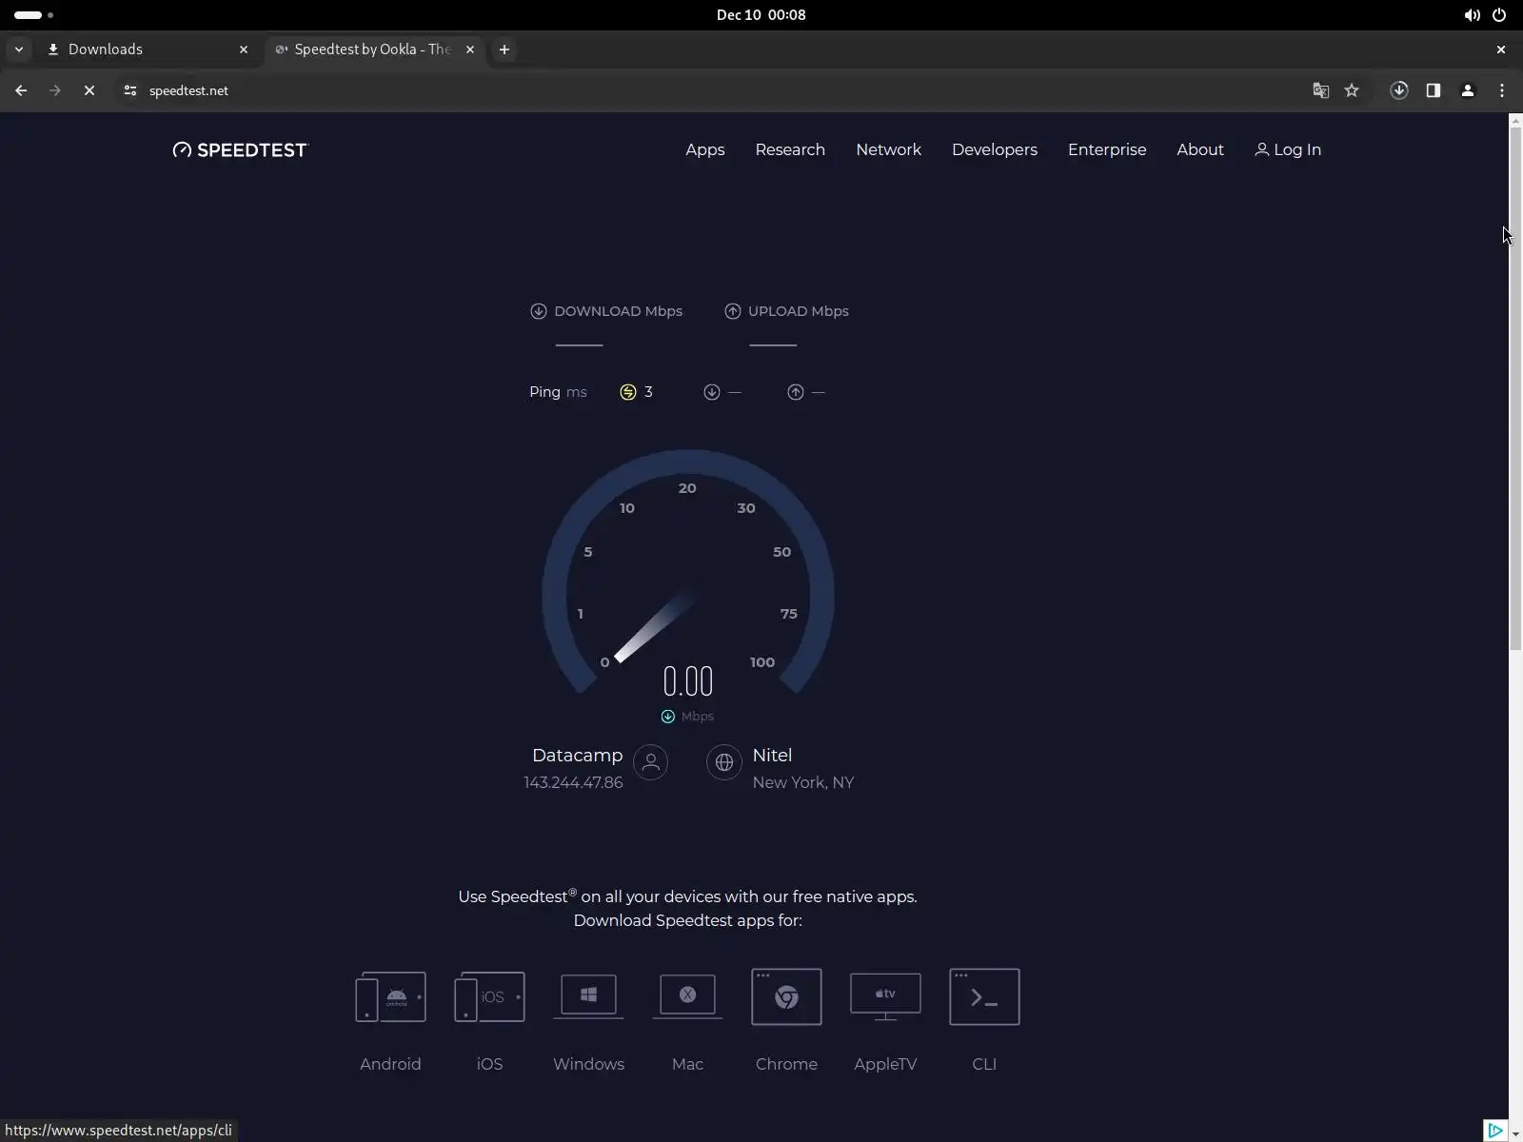Open the AppleTV app download icon
This screenshot has width=1523, height=1142.
(885, 996)
